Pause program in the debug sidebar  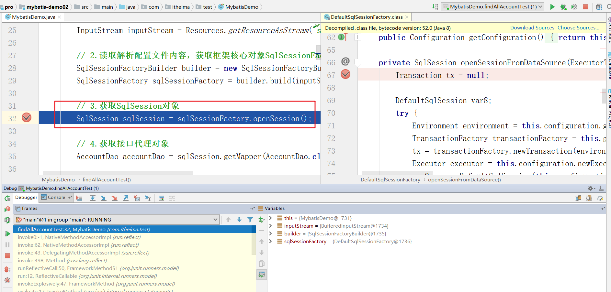pyautogui.click(x=7, y=245)
